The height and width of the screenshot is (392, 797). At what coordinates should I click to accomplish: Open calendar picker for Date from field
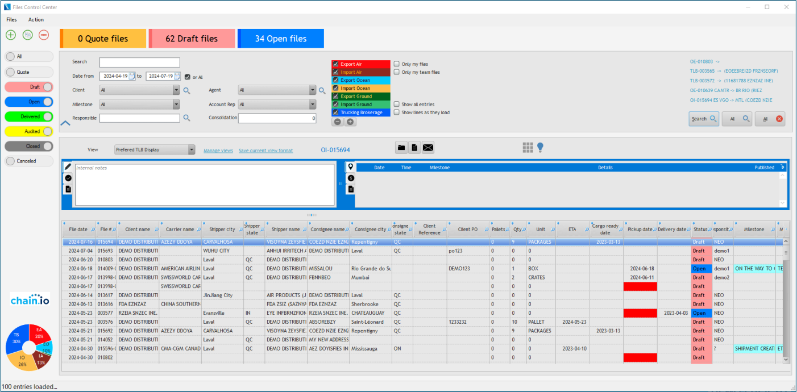click(x=132, y=76)
